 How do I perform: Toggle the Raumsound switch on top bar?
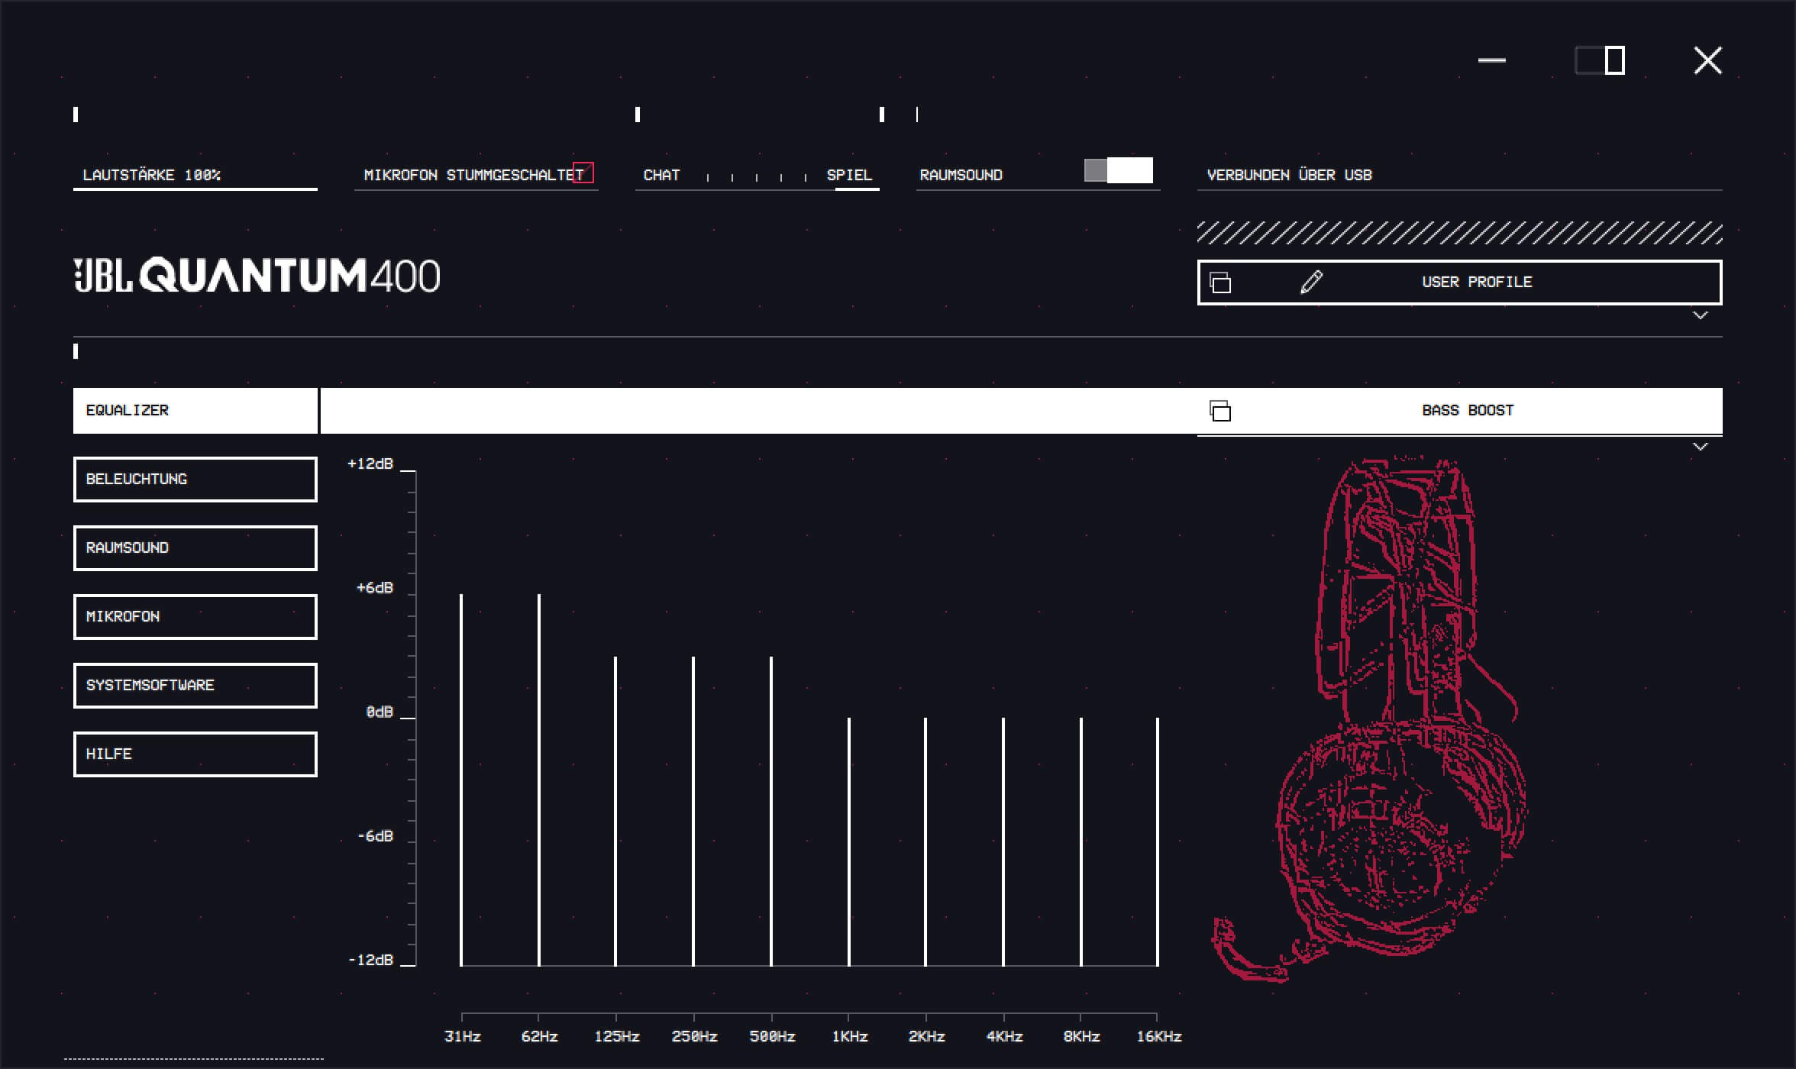[x=1118, y=170]
